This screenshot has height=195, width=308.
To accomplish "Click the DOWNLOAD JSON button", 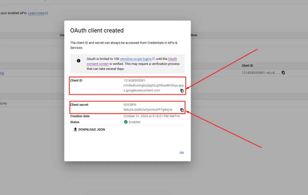I will pos(89,130).
